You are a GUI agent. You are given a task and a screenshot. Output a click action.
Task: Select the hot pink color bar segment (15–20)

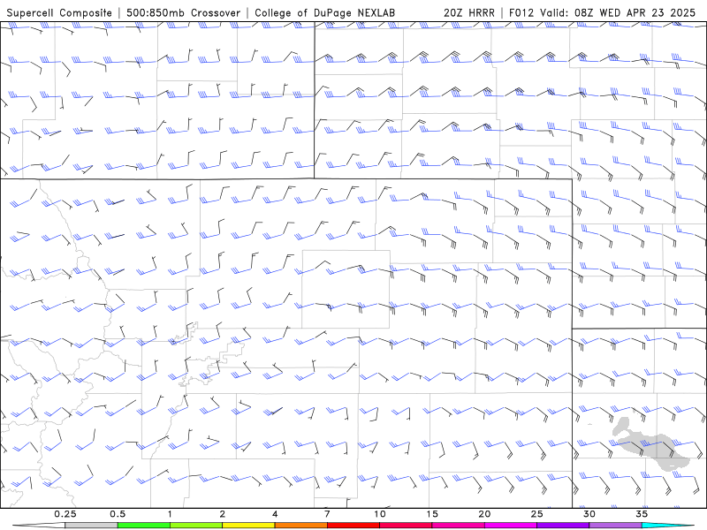point(458,526)
